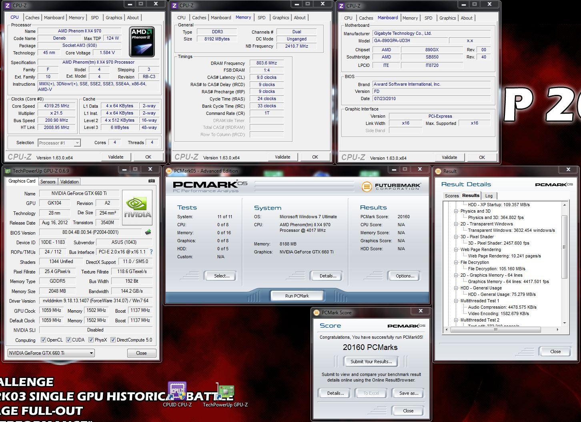Click the NVIDIA logo in GPU-Z
This screenshot has width=581, height=422.
pos(137,207)
